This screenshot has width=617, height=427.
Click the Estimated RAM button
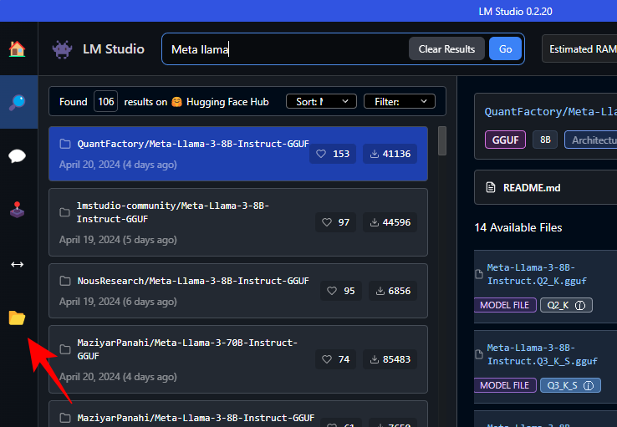pos(579,48)
